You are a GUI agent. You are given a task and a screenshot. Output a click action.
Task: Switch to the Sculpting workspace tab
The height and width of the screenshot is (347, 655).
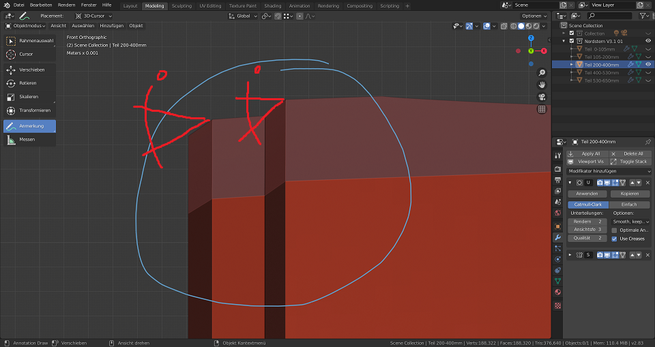click(x=181, y=5)
